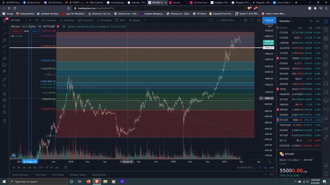
Task: Open time axis settings gear icon
Action: (269, 162)
